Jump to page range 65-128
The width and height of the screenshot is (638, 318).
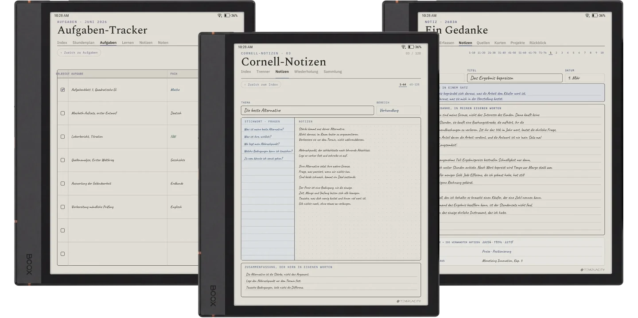(x=414, y=85)
